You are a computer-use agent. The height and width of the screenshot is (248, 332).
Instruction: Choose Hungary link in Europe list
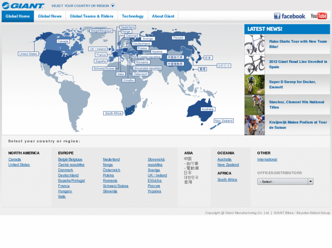tap(65, 191)
